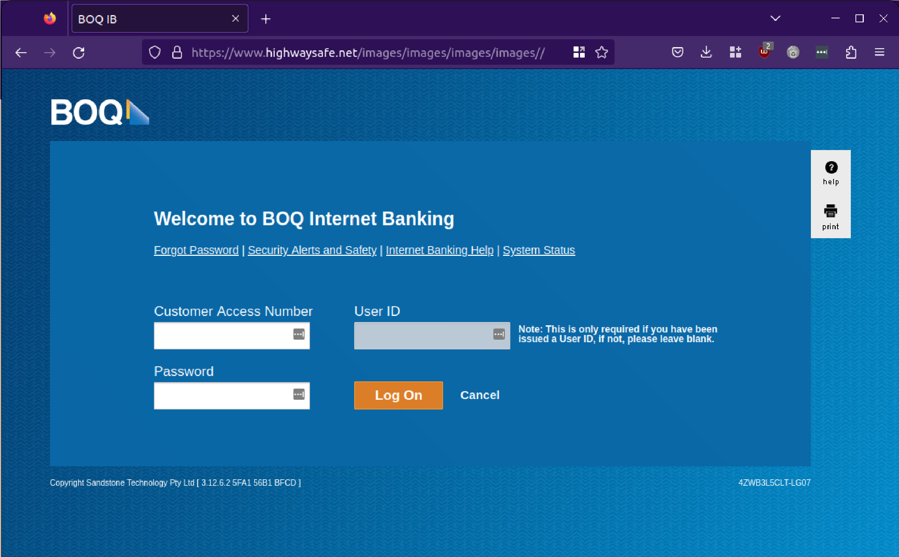Image resolution: width=899 pixels, height=557 pixels.
Task: Click the Firefox reload page button
Action: [78, 53]
